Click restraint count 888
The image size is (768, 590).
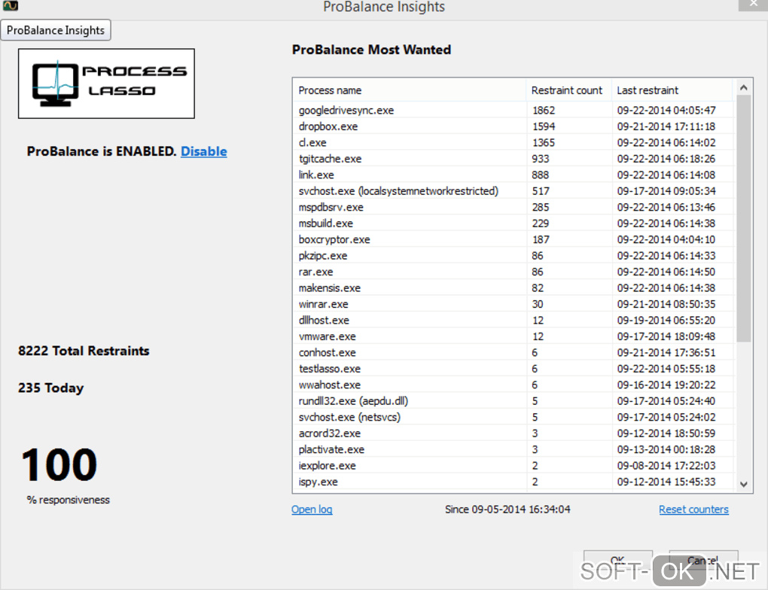541,175
